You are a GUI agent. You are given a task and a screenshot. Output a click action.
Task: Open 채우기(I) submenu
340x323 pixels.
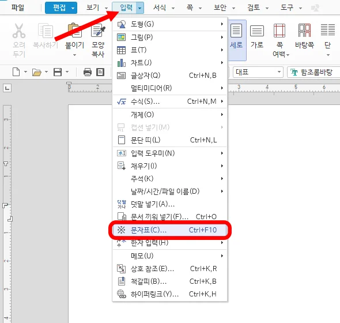(x=170, y=166)
